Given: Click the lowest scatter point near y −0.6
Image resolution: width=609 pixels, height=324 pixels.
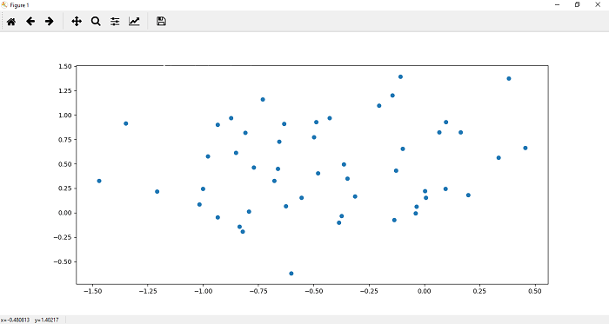Looking at the screenshot, I should point(291,274).
